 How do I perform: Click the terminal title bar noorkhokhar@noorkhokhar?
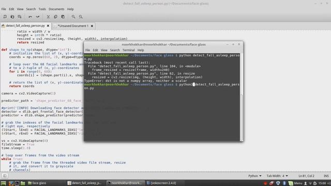(163, 44)
